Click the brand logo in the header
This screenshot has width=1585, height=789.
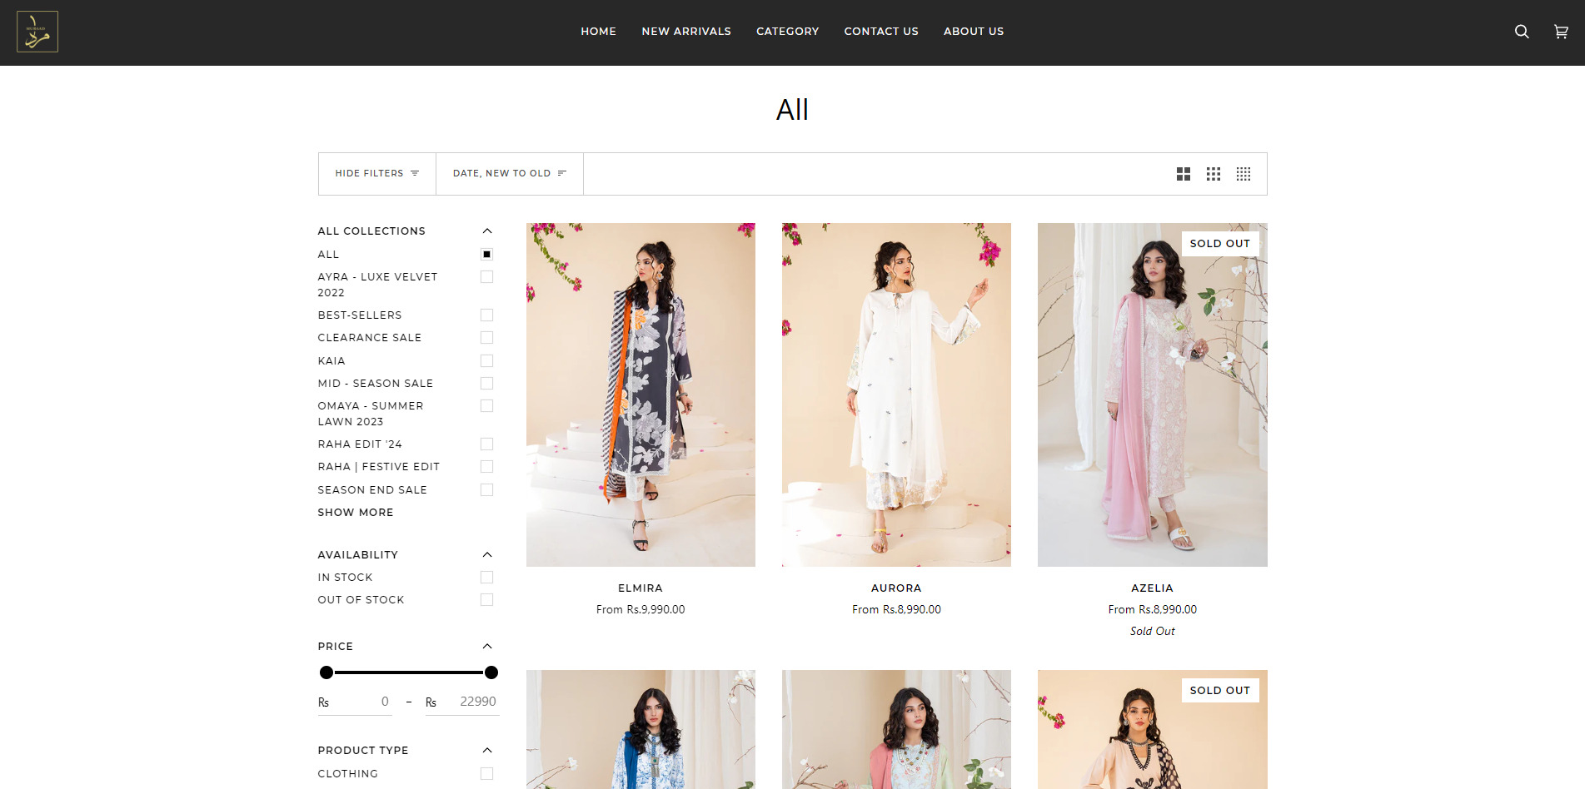point(37,32)
